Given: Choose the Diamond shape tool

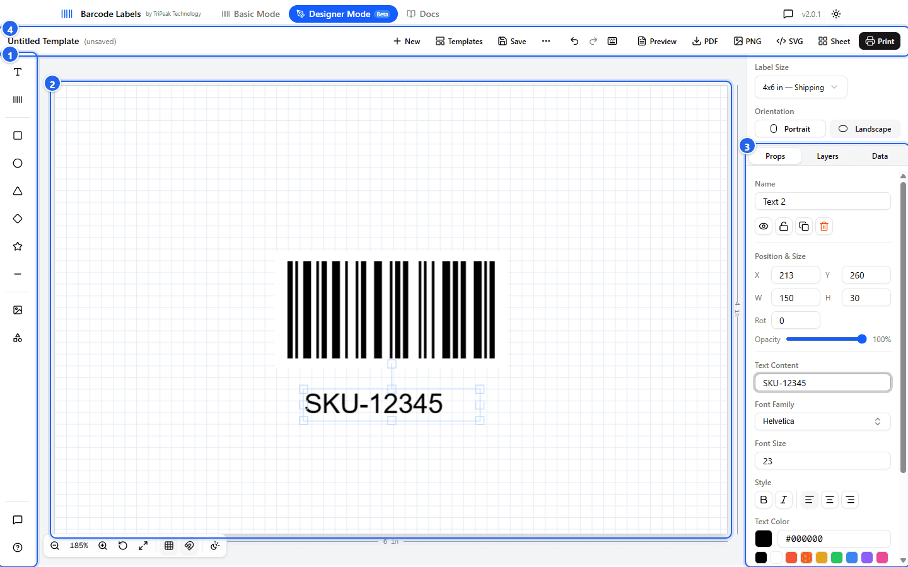Looking at the screenshot, I should click(x=18, y=219).
